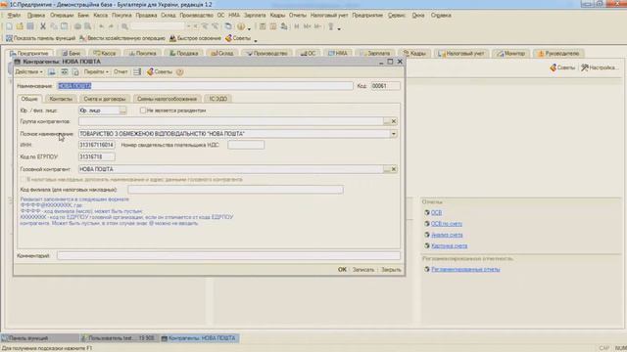Toggle 'Не является резидентом' checkbox

[142, 110]
